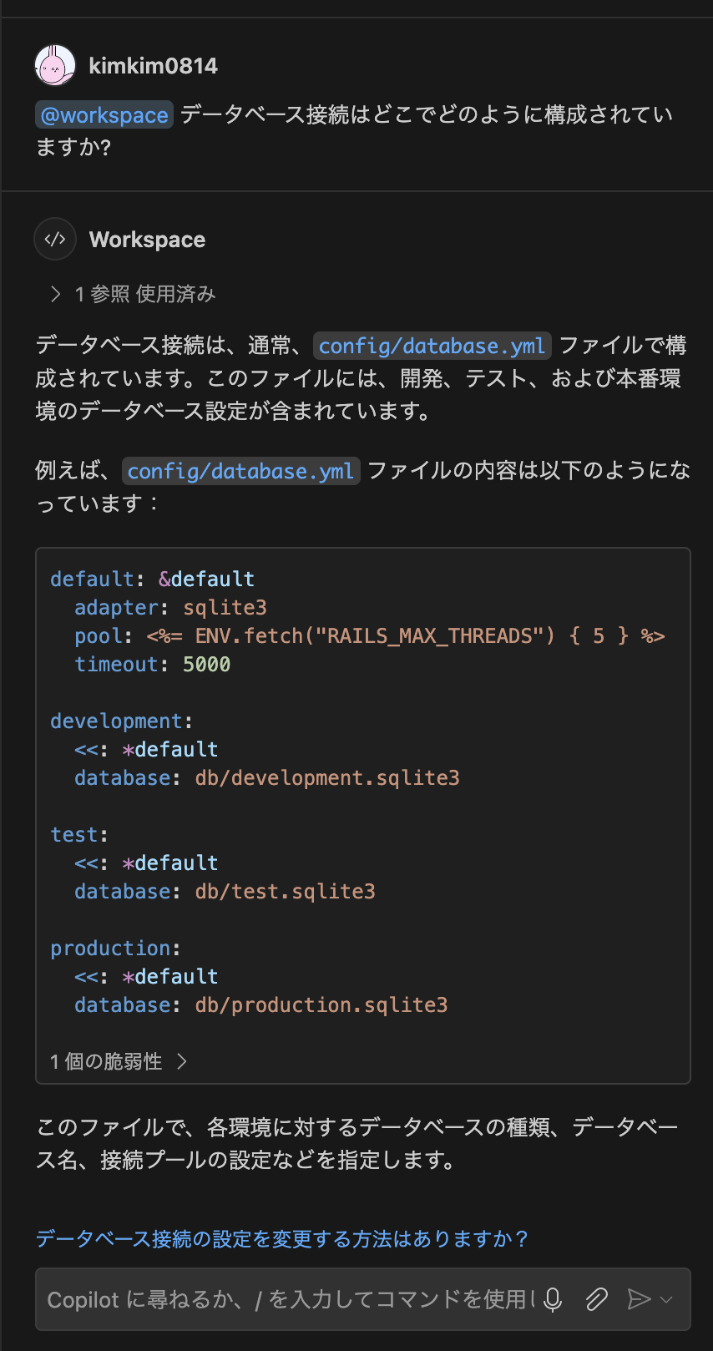
Task: Open config/database.yml link after '例えば'
Action: click(241, 471)
